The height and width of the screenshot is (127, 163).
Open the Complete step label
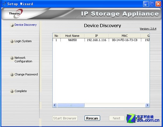coord(21,91)
